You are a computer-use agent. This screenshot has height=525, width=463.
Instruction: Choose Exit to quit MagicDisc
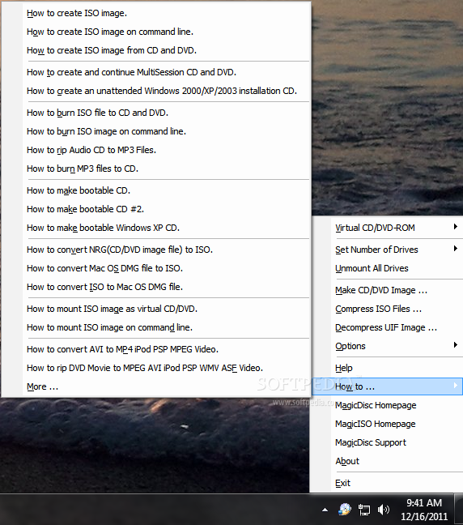coord(388,483)
